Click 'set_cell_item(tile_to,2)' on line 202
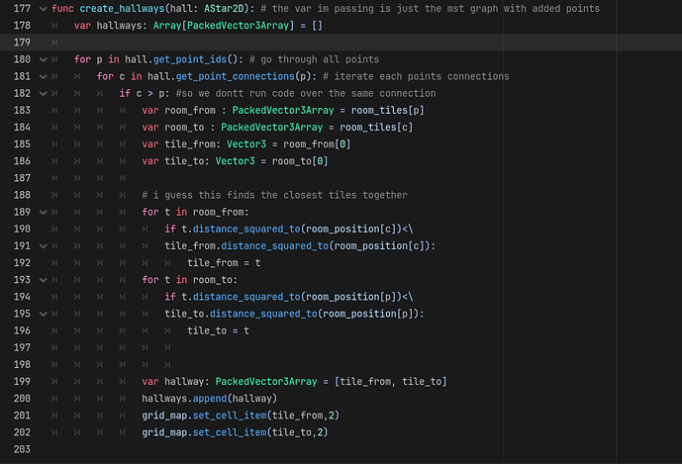 pyautogui.click(x=260, y=432)
